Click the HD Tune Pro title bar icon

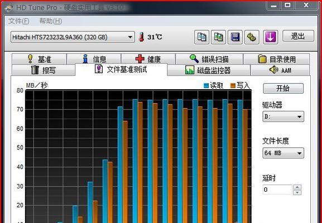[x=9, y=7]
